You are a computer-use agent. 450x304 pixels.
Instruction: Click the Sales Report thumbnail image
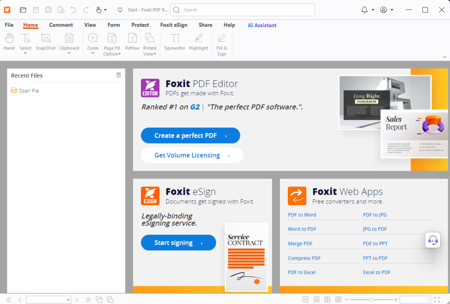(414, 134)
